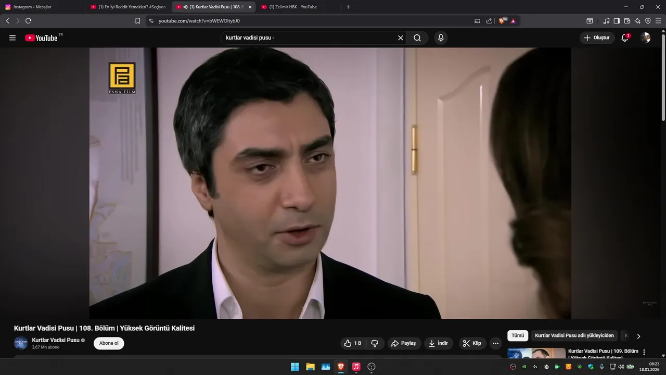Open the Leo AI sparkle icon

[x=637, y=21]
